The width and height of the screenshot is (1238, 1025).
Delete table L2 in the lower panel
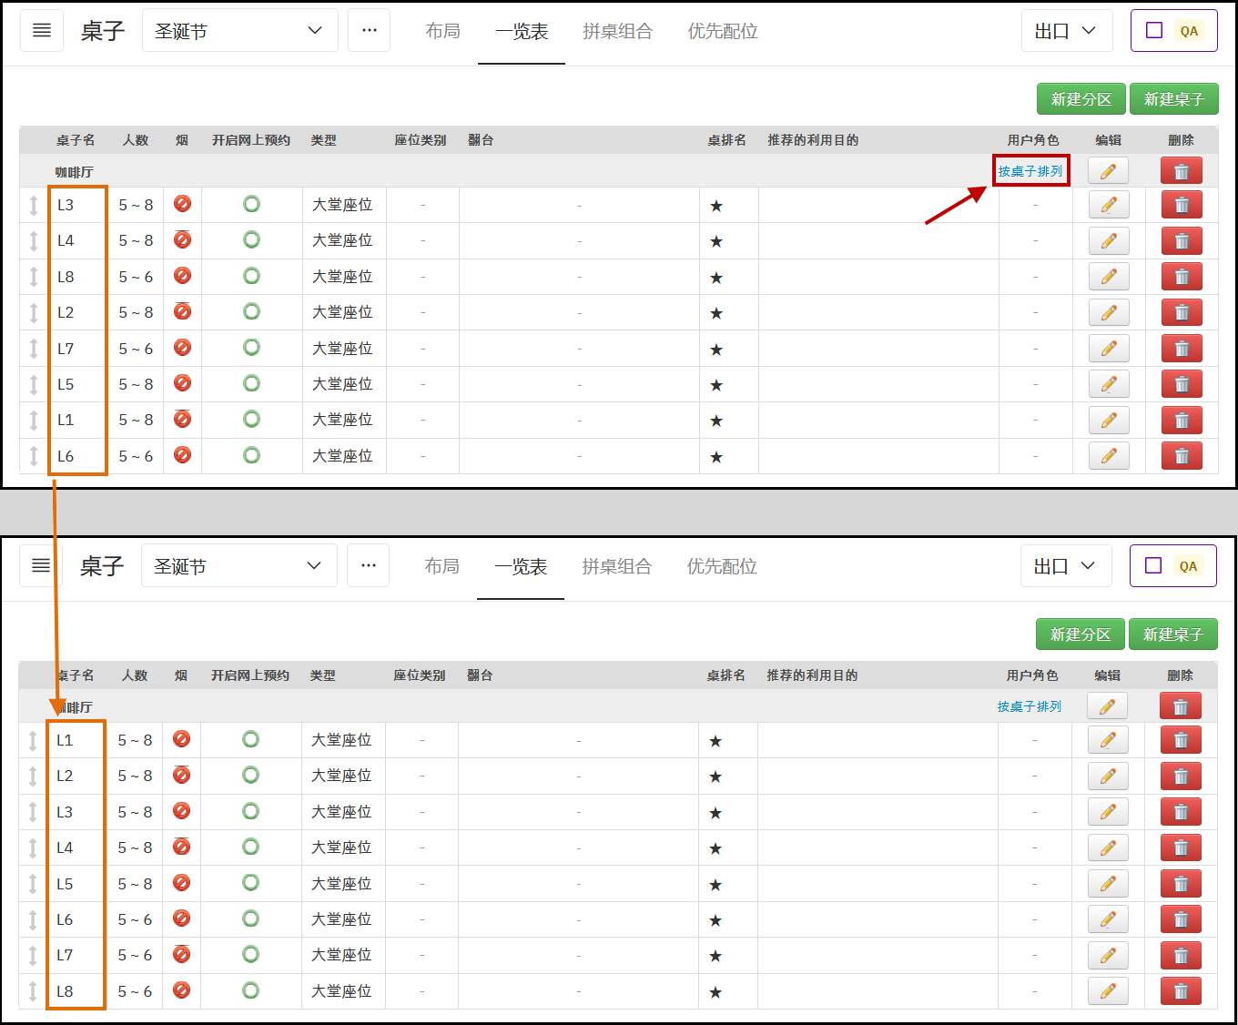1181,776
